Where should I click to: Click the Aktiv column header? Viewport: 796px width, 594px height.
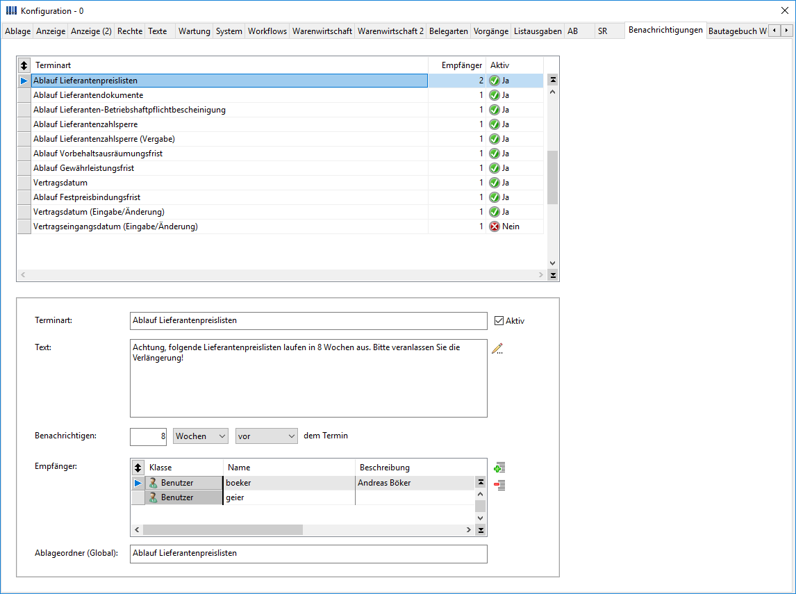tap(515, 65)
